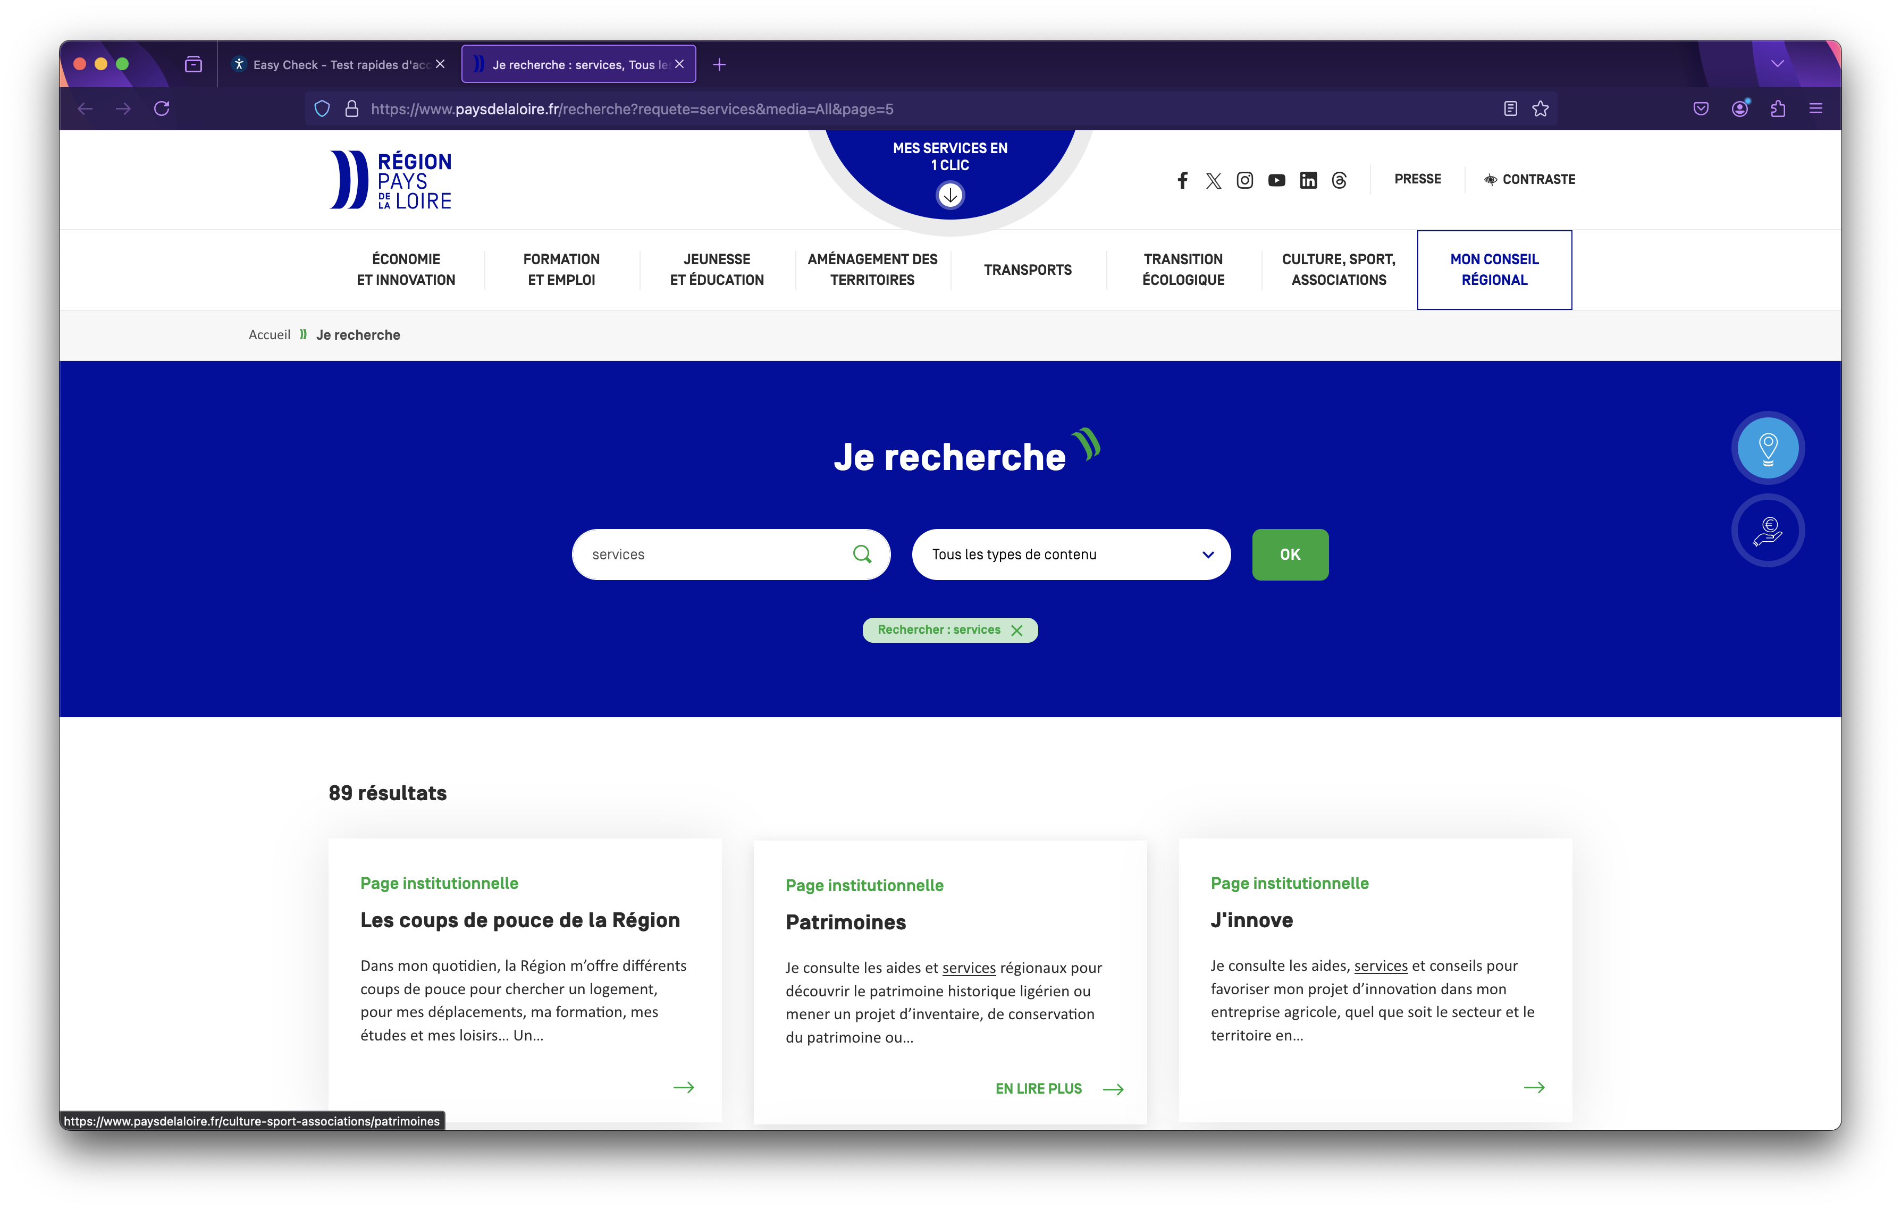Open the Région Pays de la Loire Facebook page
Image resolution: width=1901 pixels, height=1209 pixels.
[1182, 180]
